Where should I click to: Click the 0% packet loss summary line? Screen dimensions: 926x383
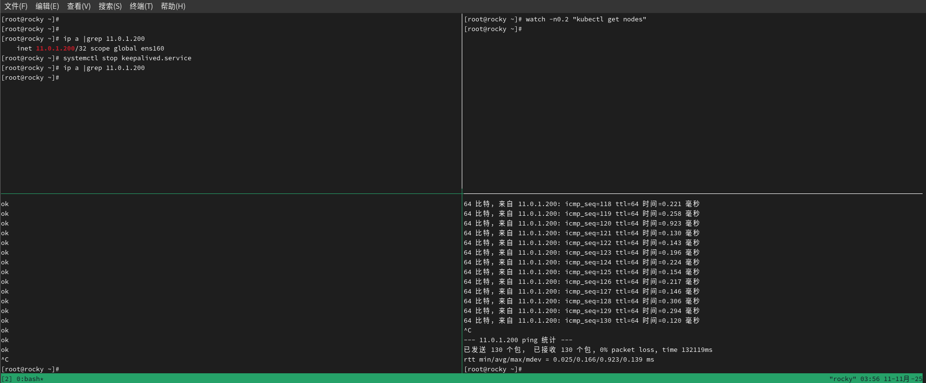point(588,350)
